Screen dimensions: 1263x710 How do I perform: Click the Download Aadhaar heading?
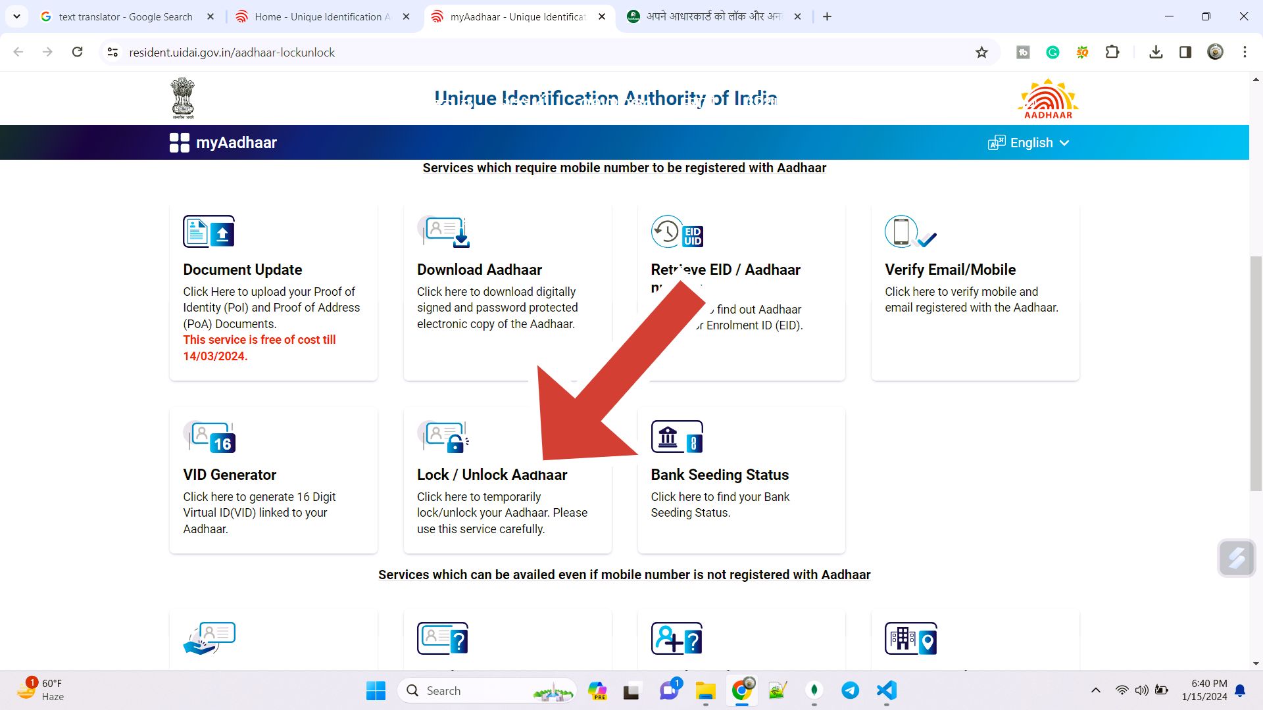click(x=479, y=270)
